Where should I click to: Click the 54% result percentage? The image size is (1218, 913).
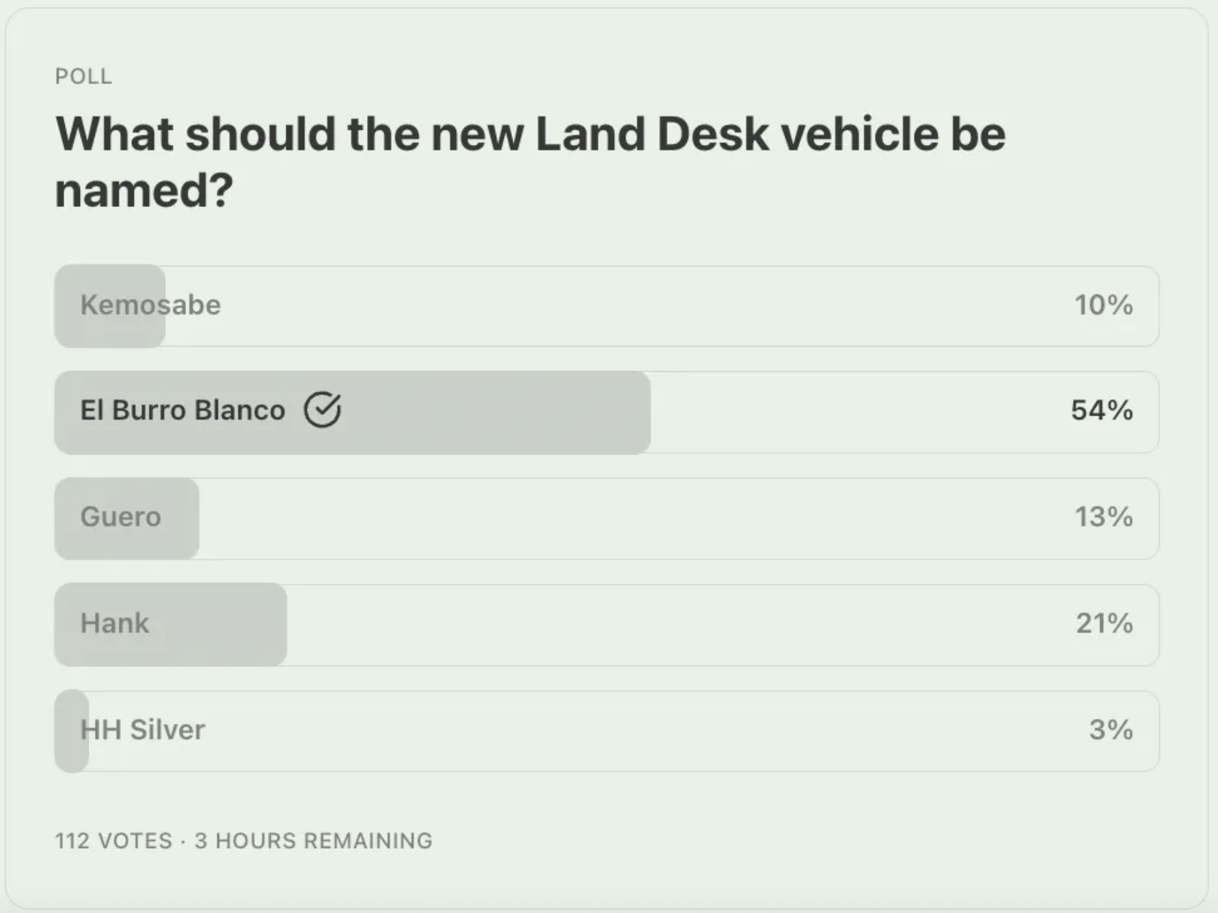coord(1102,410)
